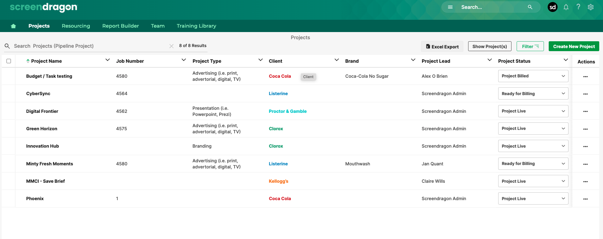
Task: Open actions menu for Green Horizon
Action: click(x=585, y=129)
